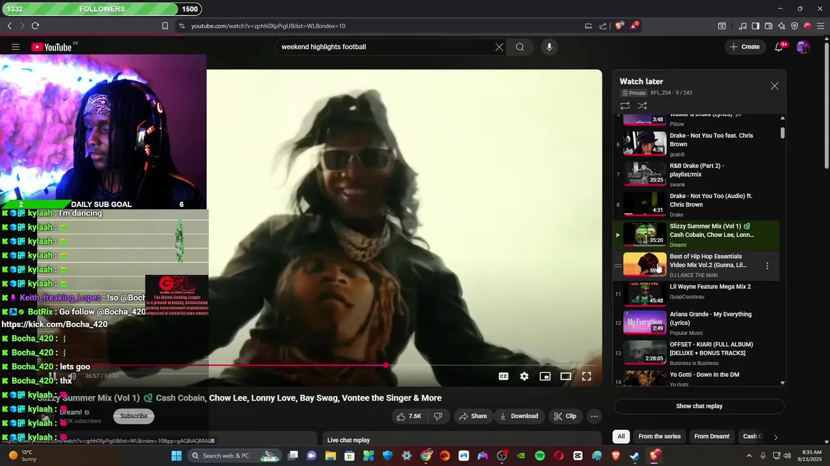Toggle shuffle playlist option
Screen dimensions: 830x466
pyautogui.click(x=643, y=105)
